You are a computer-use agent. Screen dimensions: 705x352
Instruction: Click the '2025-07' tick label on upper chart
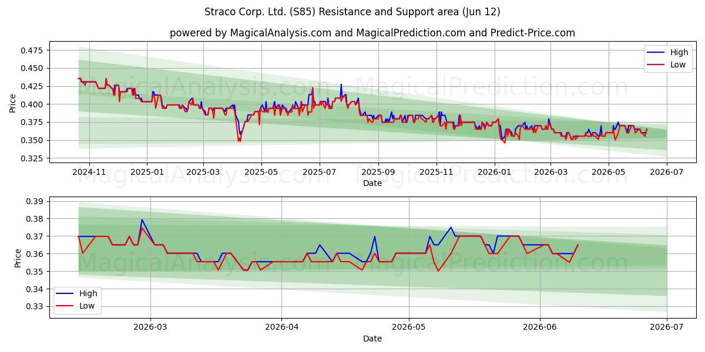coord(320,171)
